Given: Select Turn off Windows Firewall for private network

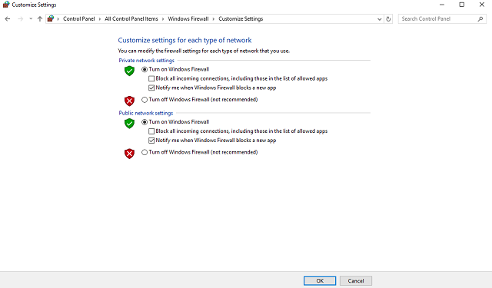Looking at the screenshot, I should click(145, 100).
